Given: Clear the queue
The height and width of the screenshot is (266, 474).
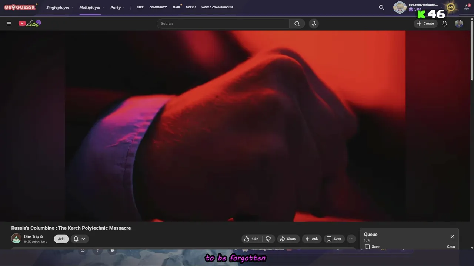Looking at the screenshot, I should (x=451, y=246).
